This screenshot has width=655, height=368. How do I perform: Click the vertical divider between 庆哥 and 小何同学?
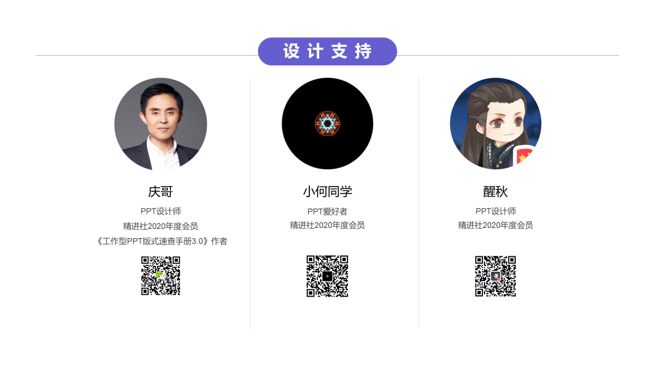(250, 203)
